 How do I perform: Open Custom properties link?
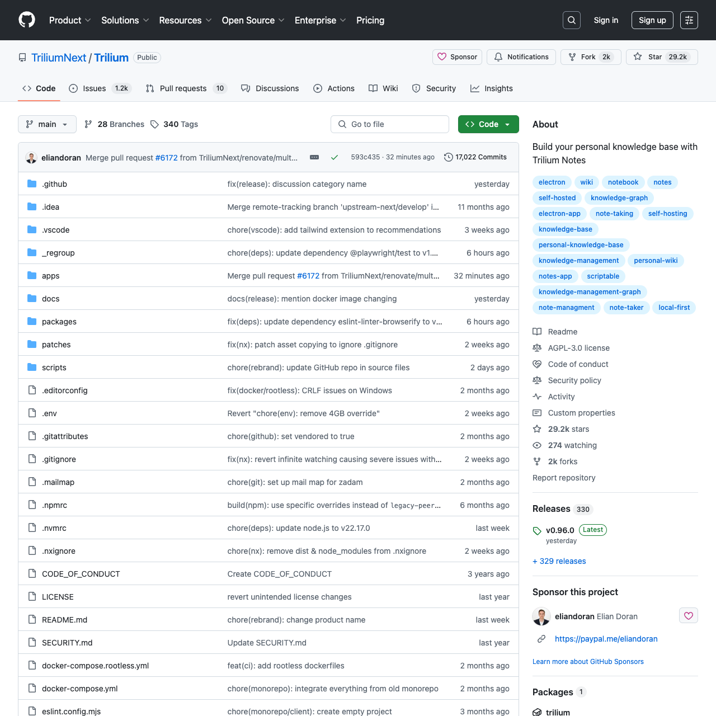[x=574, y=413]
